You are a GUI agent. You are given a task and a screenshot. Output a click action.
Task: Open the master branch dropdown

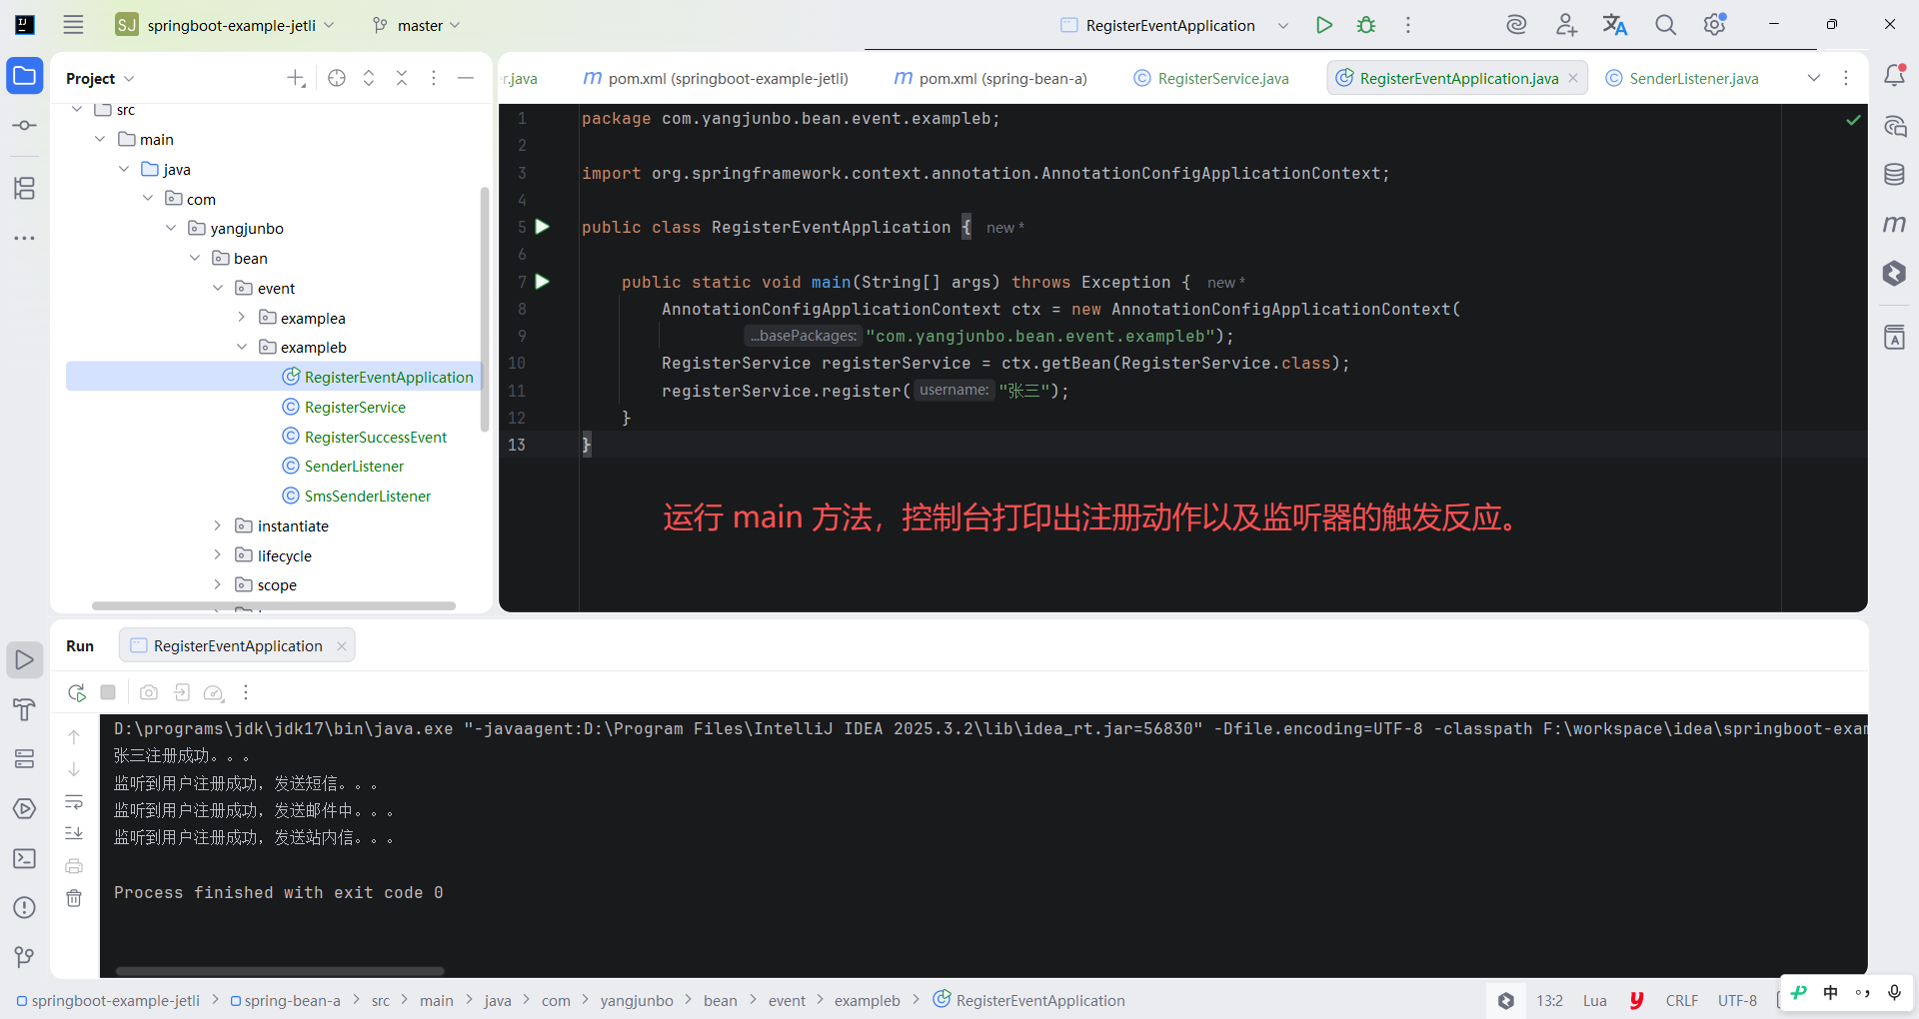pos(416,25)
